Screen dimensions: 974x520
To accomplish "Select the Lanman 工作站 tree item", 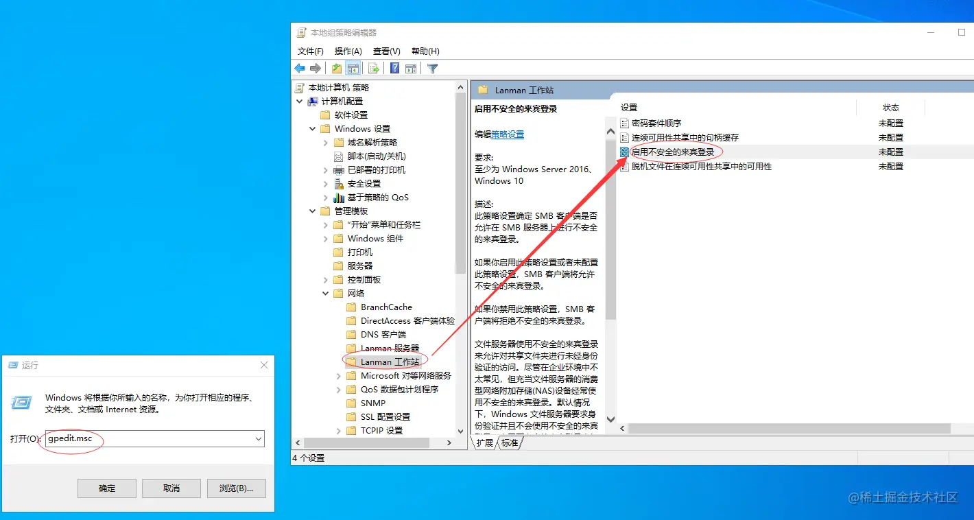I will point(390,362).
